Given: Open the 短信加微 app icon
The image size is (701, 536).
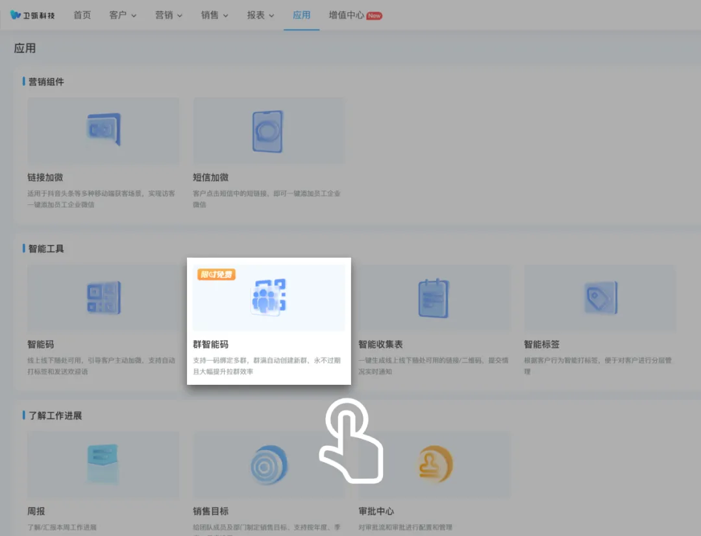Looking at the screenshot, I should (x=267, y=130).
